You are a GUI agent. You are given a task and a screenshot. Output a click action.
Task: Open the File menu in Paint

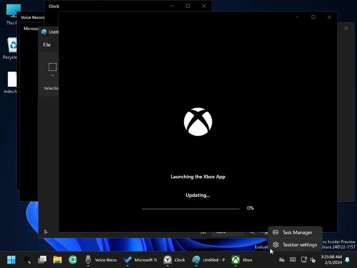47,45
